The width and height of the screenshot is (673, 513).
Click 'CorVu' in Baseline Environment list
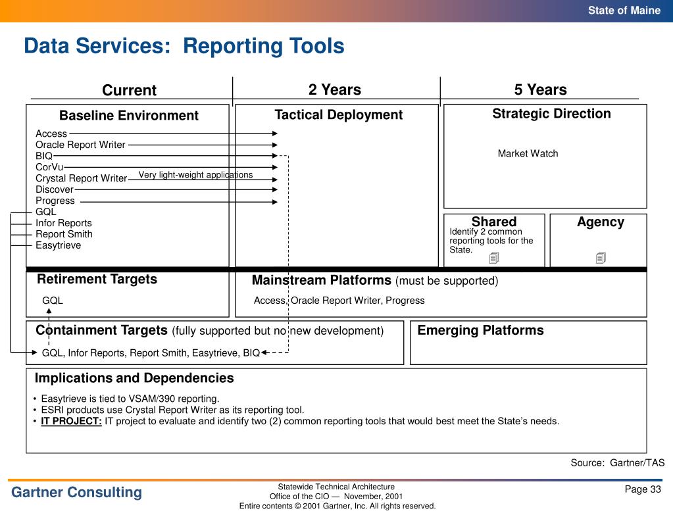(49, 167)
